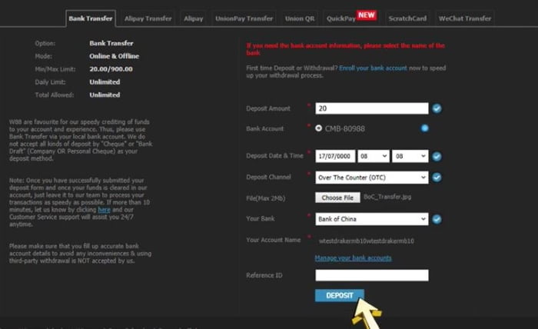Click the red NEW badge on QuickPay
Image resolution: width=538 pixels, height=329 pixels.
click(x=366, y=15)
